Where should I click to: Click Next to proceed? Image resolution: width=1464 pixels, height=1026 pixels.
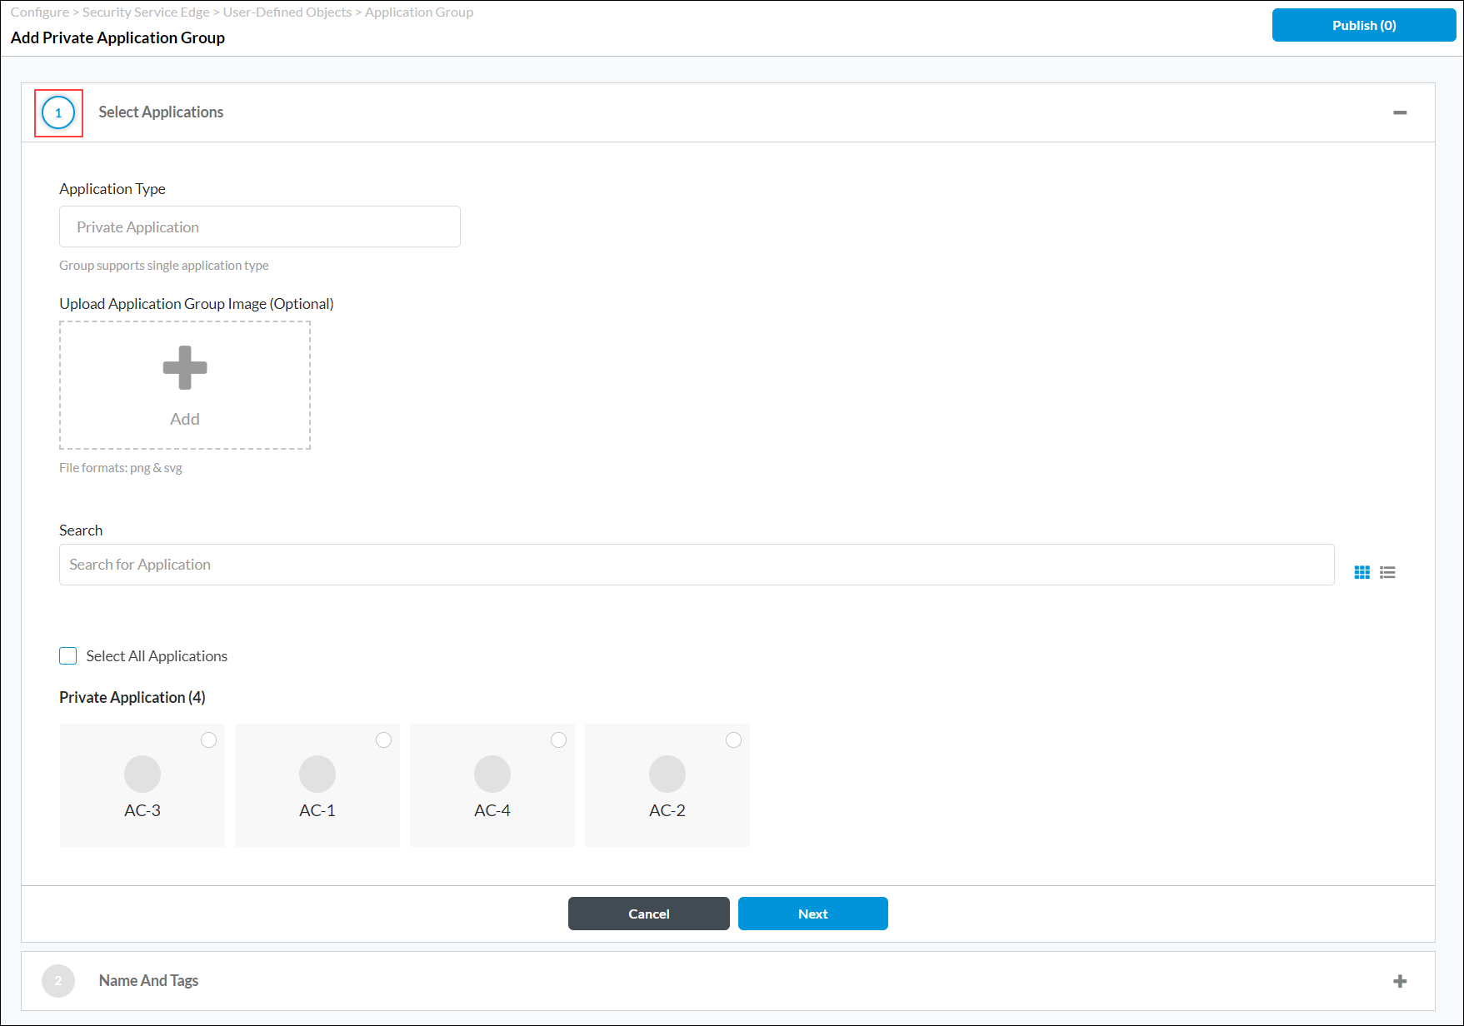pyautogui.click(x=812, y=914)
